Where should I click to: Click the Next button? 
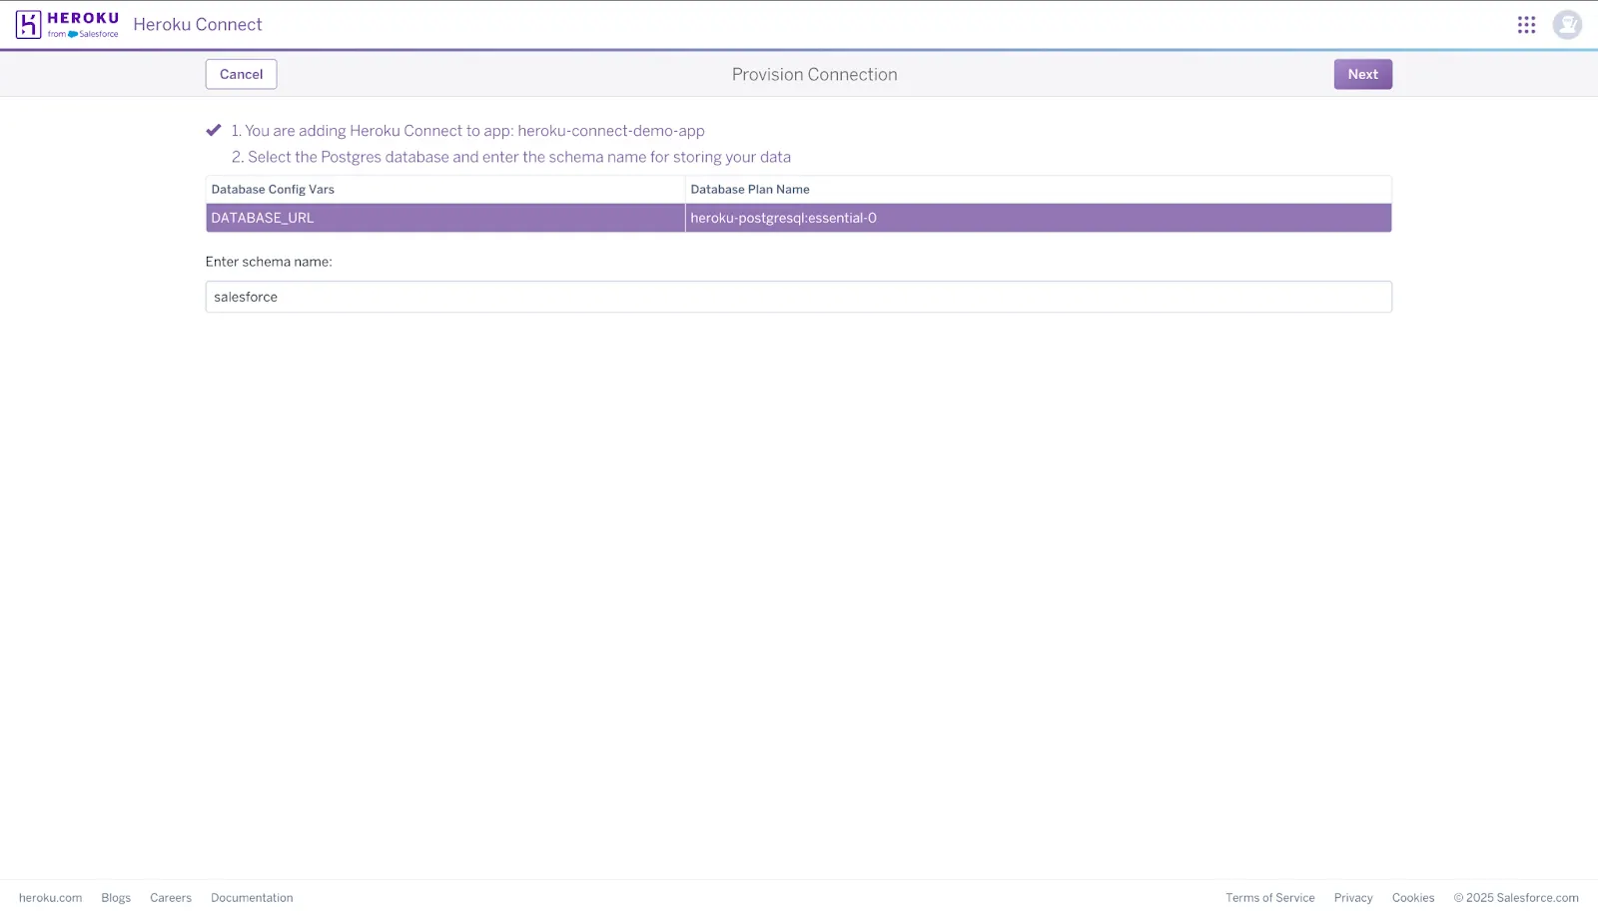1362,73
